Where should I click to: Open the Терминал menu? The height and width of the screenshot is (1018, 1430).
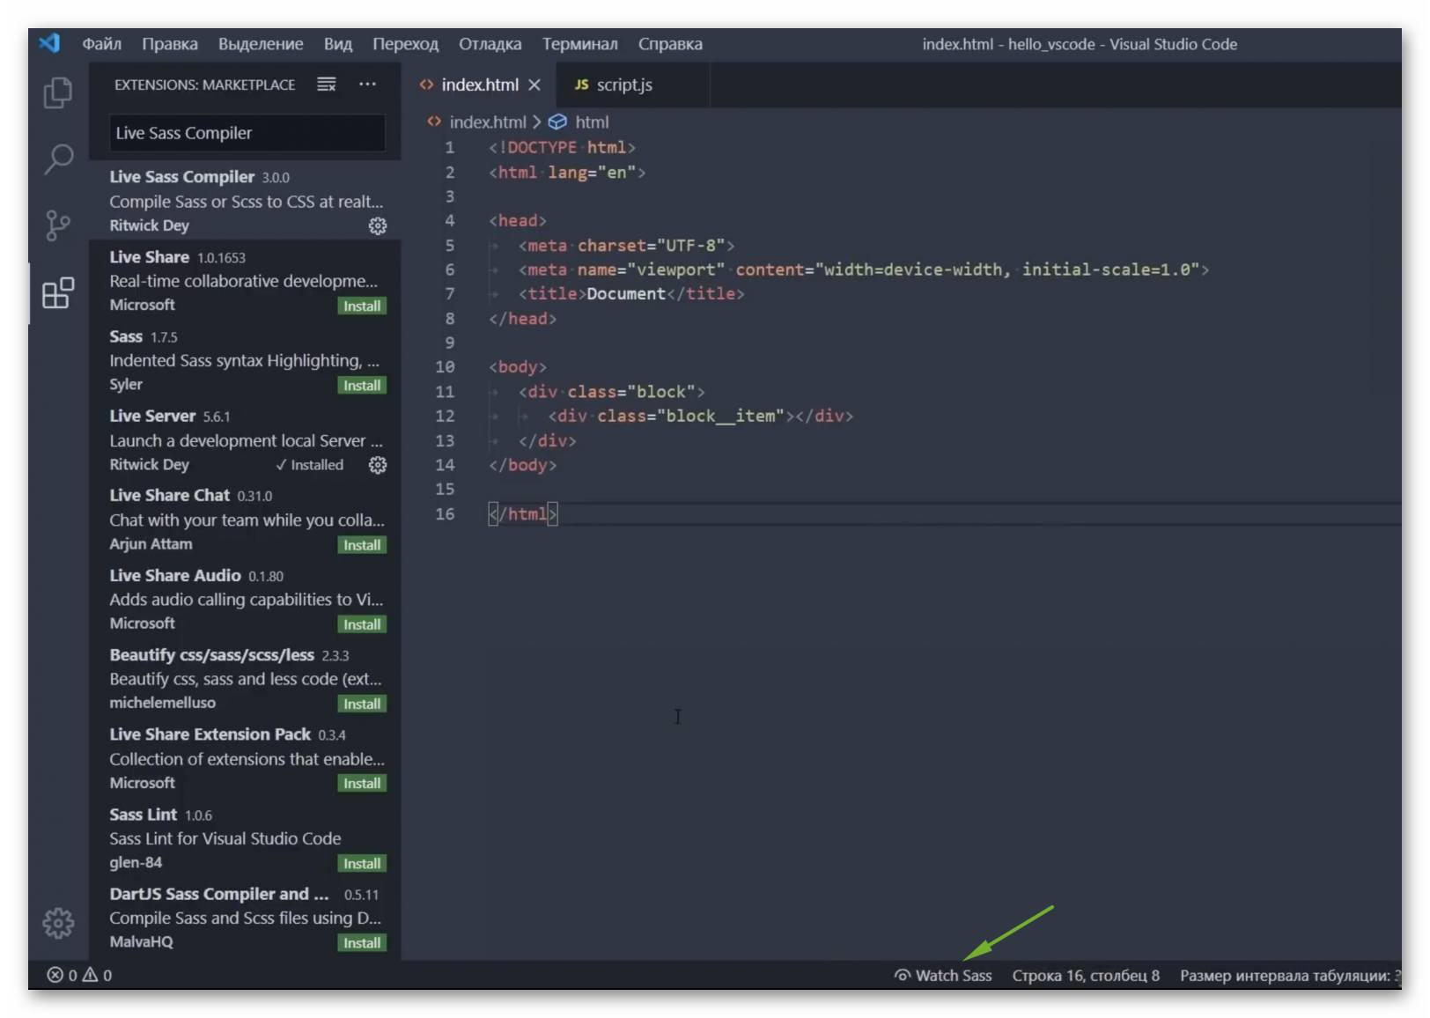(x=580, y=44)
